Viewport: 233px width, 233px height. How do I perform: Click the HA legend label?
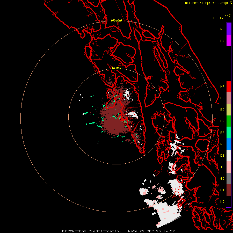click(x=222, y=87)
